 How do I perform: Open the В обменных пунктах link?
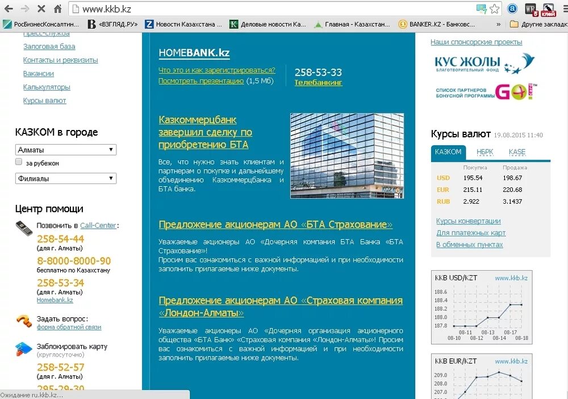click(x=470, y=245)
